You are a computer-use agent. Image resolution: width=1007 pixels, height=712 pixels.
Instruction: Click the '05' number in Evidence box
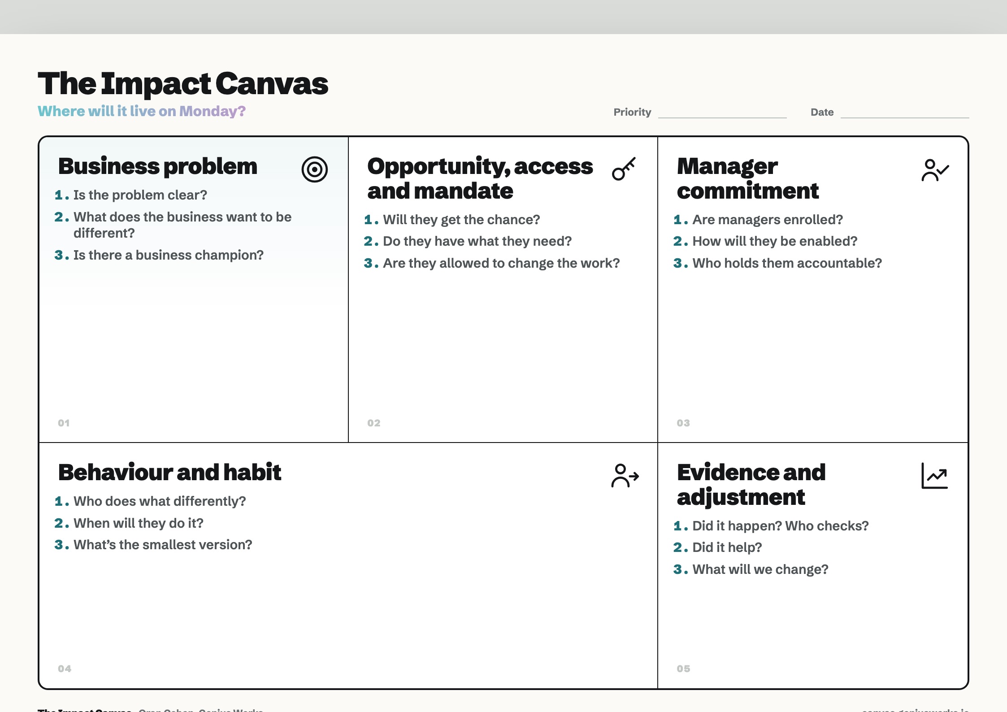coord(683,669)
